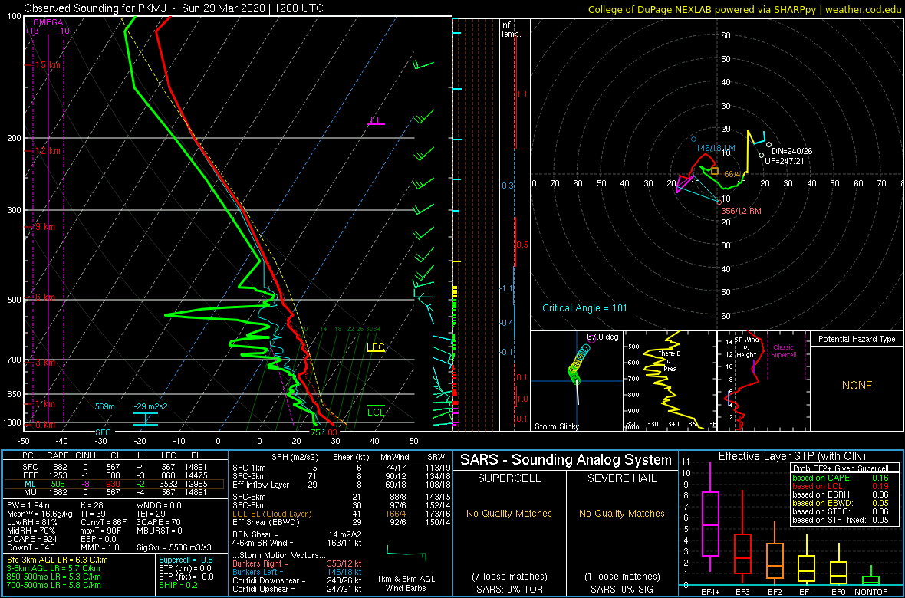Select the SFC parcel row
Image resolution: width=905 pixels, height=598 pixels.
tap(114, 467)
